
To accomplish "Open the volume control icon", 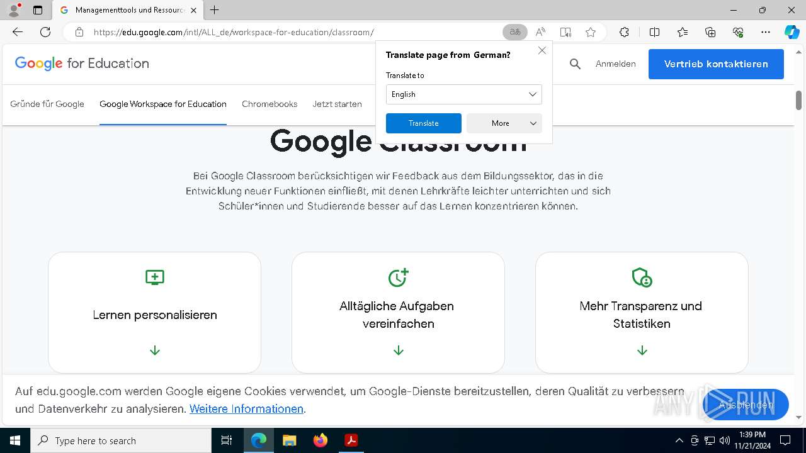I will pos(725,440).
